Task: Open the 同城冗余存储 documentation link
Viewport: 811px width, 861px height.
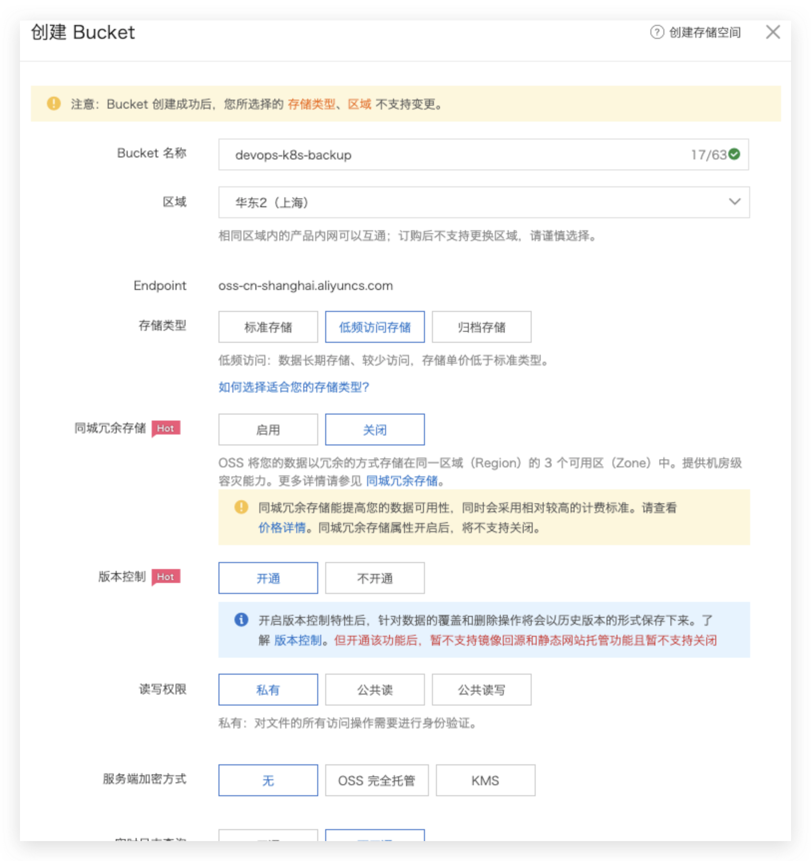Action: [x=402, y=481]
